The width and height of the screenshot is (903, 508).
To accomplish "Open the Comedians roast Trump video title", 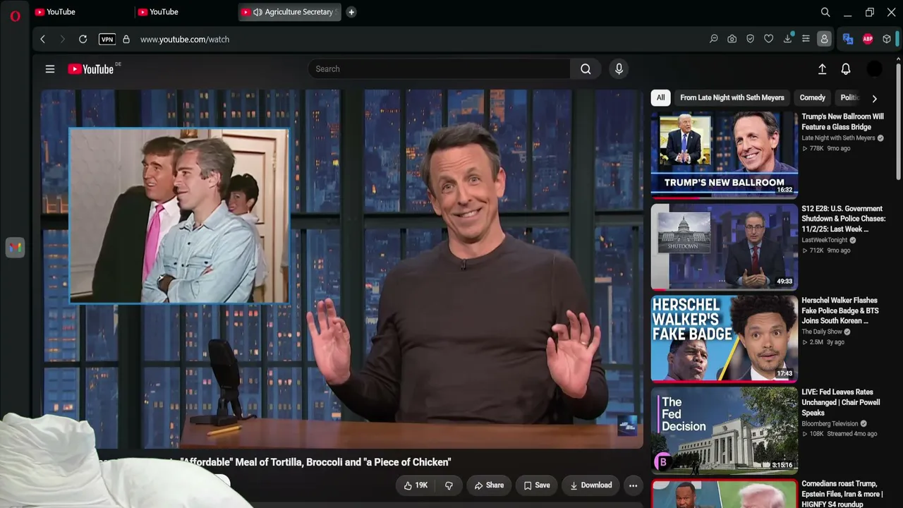I will click(x=842, y=494).
